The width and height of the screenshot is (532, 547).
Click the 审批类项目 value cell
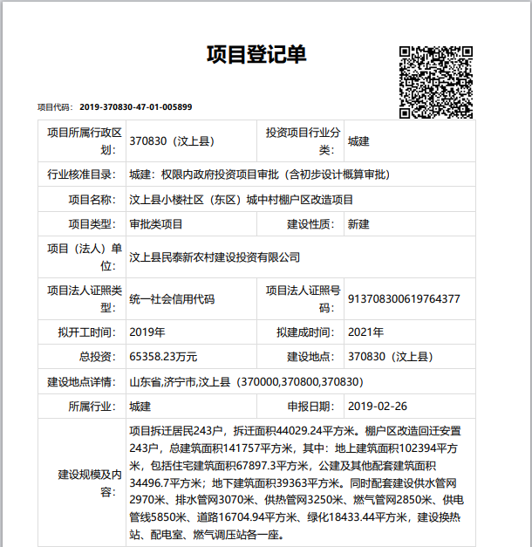156,224
